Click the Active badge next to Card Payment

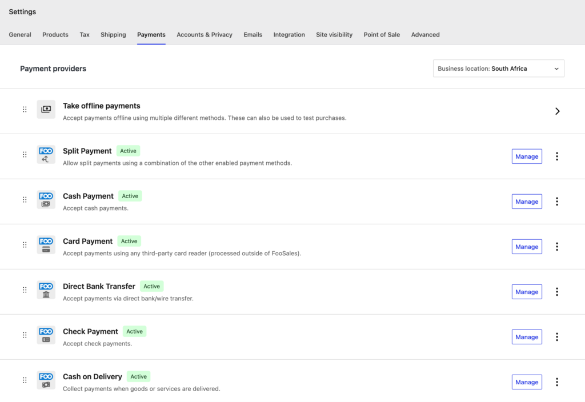pyautogui.click(x=129, y=242)
